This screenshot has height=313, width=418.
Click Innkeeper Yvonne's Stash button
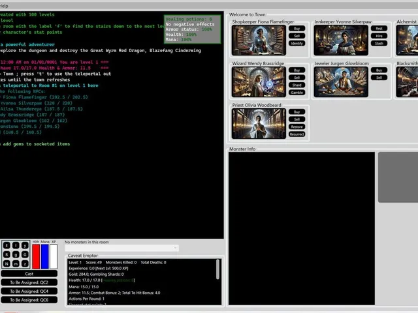[379, 44]
